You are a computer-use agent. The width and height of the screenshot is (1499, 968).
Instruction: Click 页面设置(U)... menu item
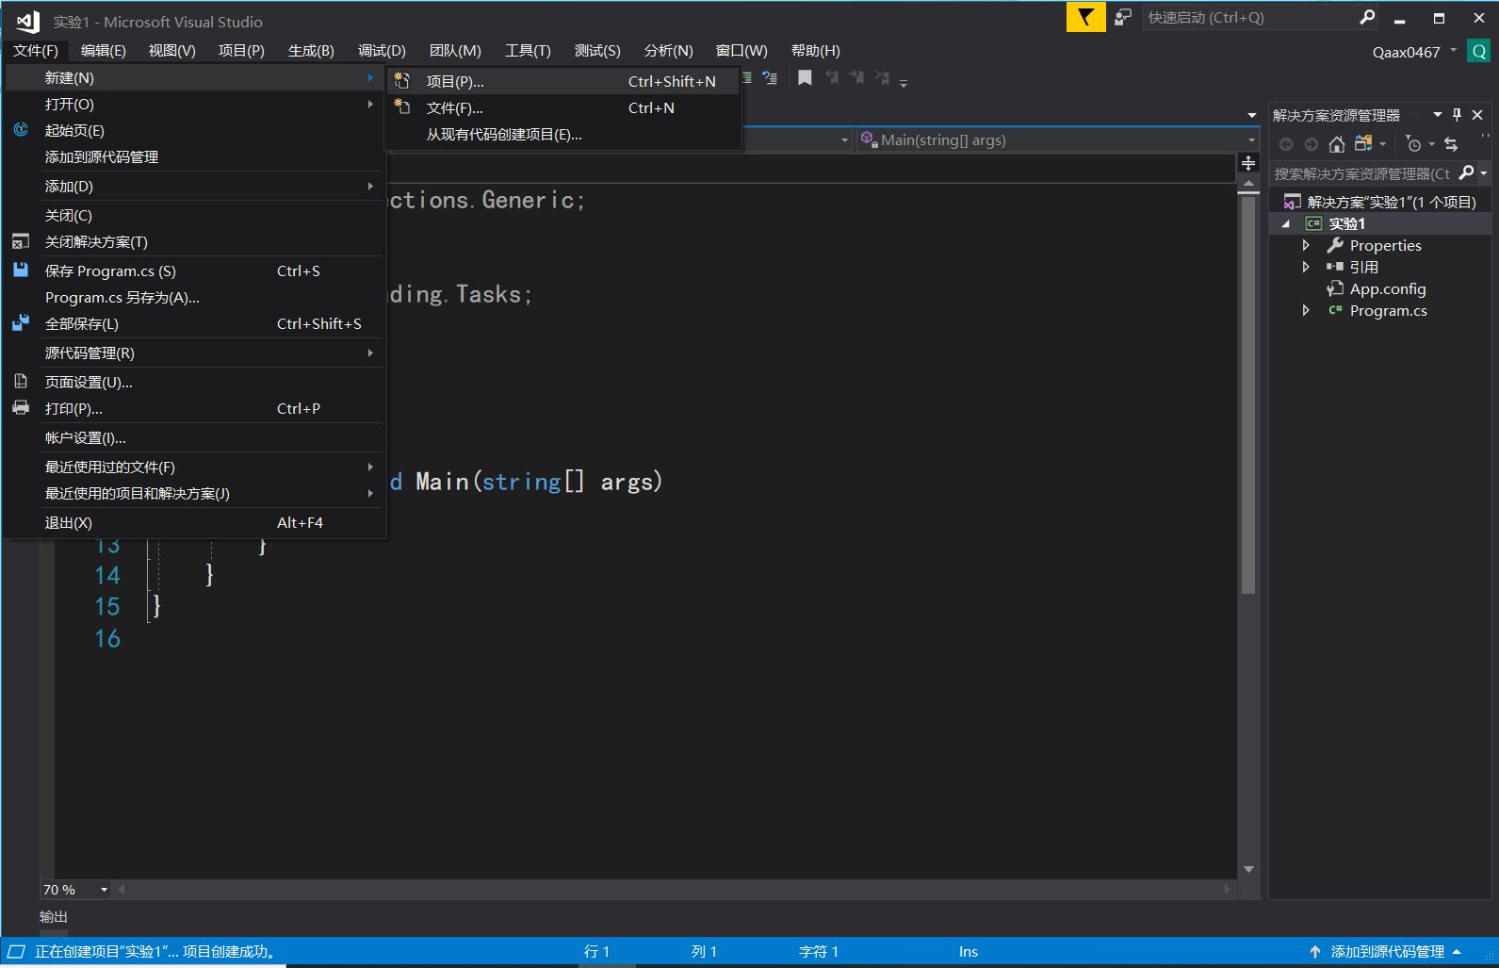pyautogui.click(x=195, y=382)
